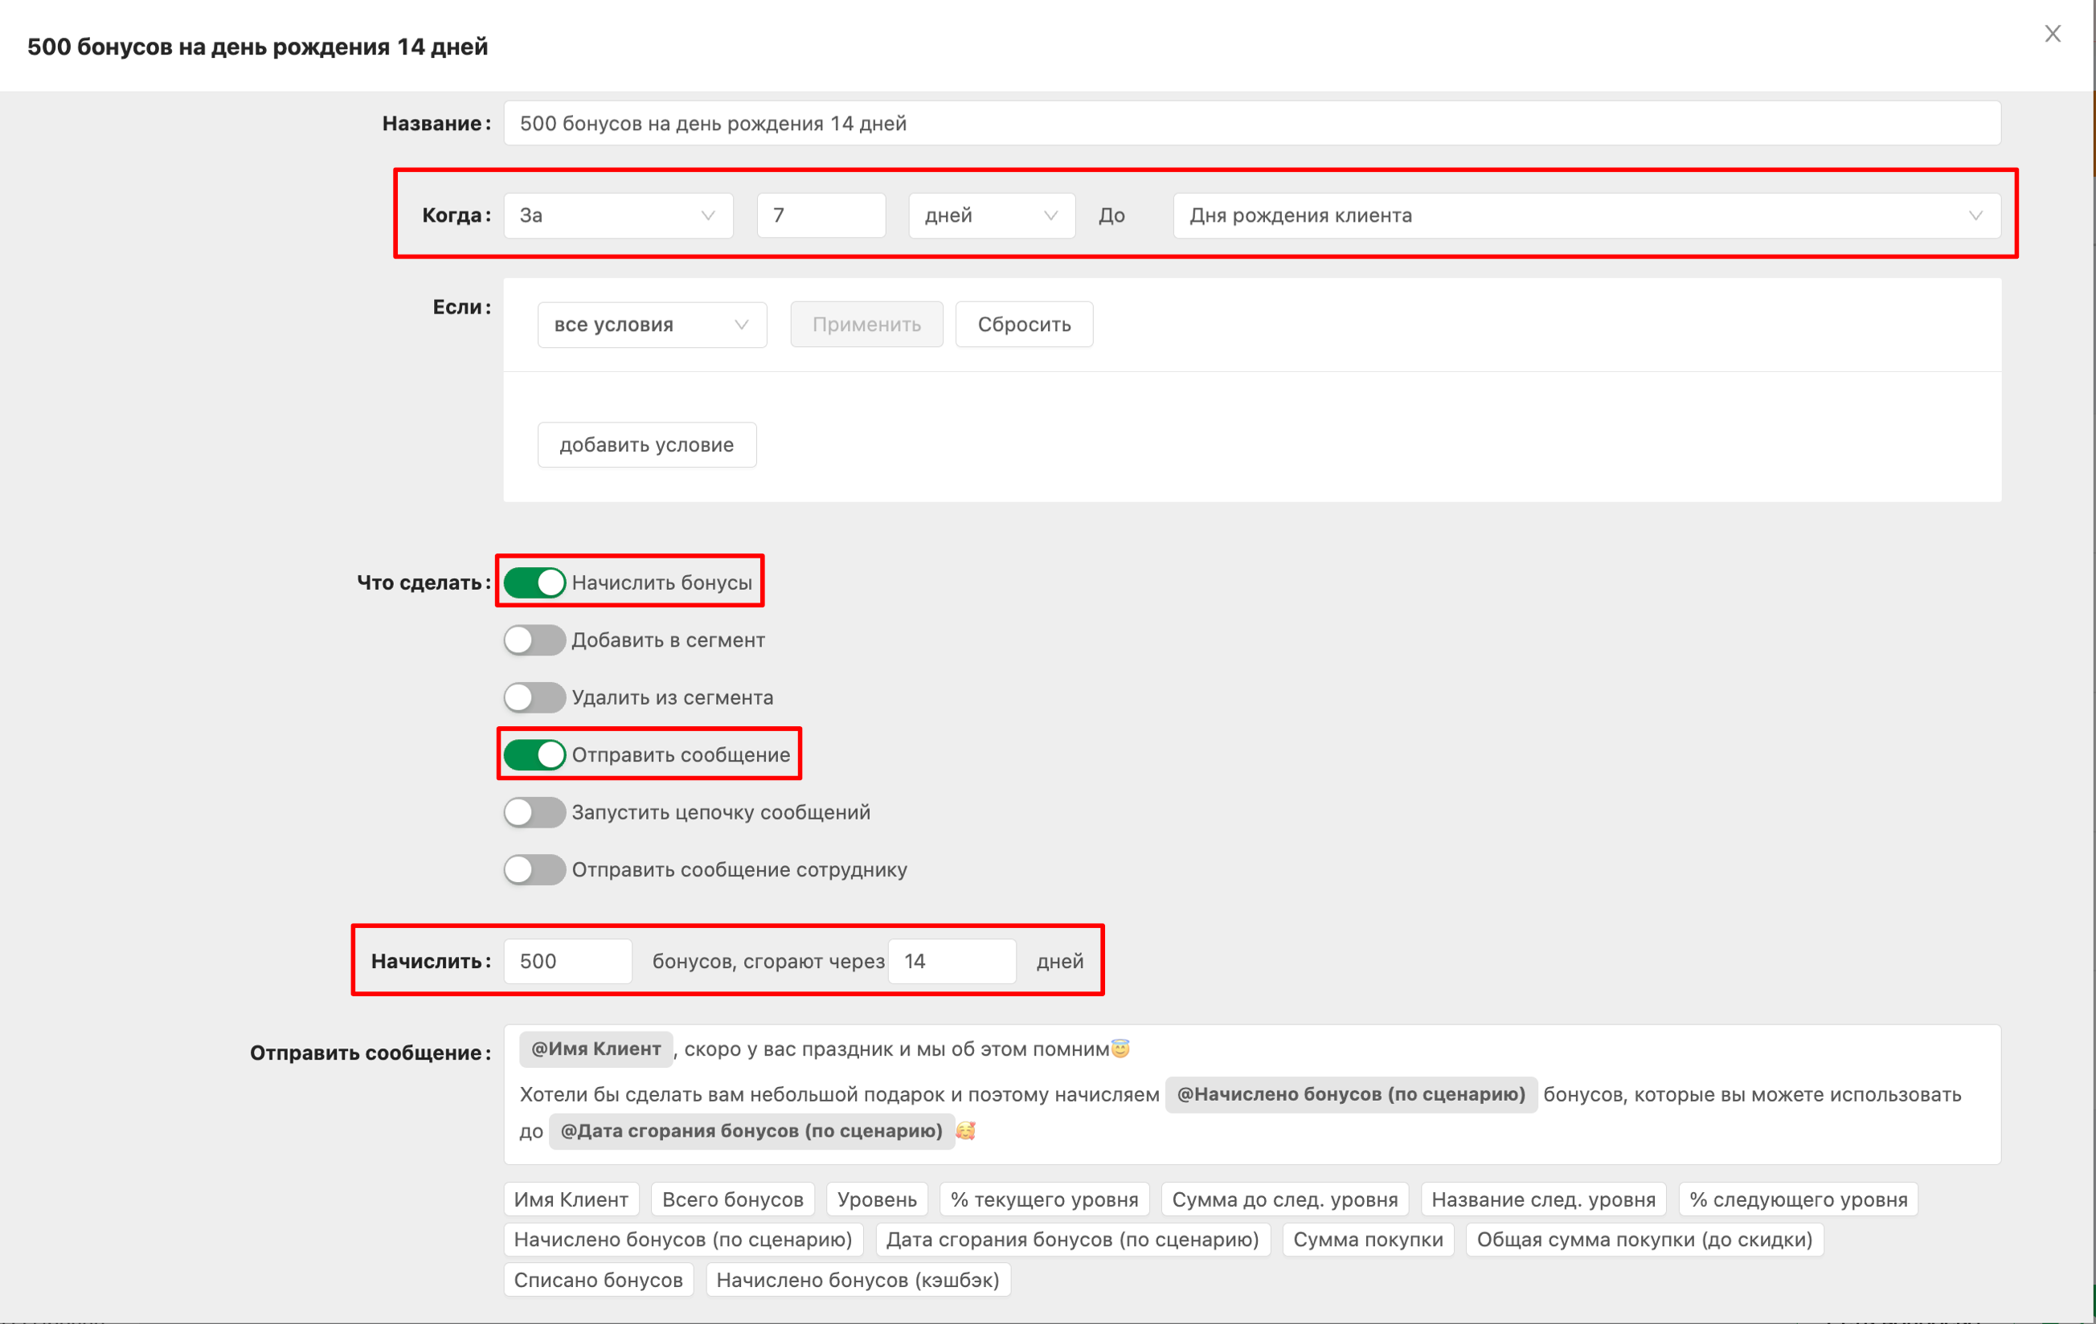The height and width of the screenshot is (1324, 2096).
Task: Edit the bonus amount field showing 500
Action: coord(567,960)
